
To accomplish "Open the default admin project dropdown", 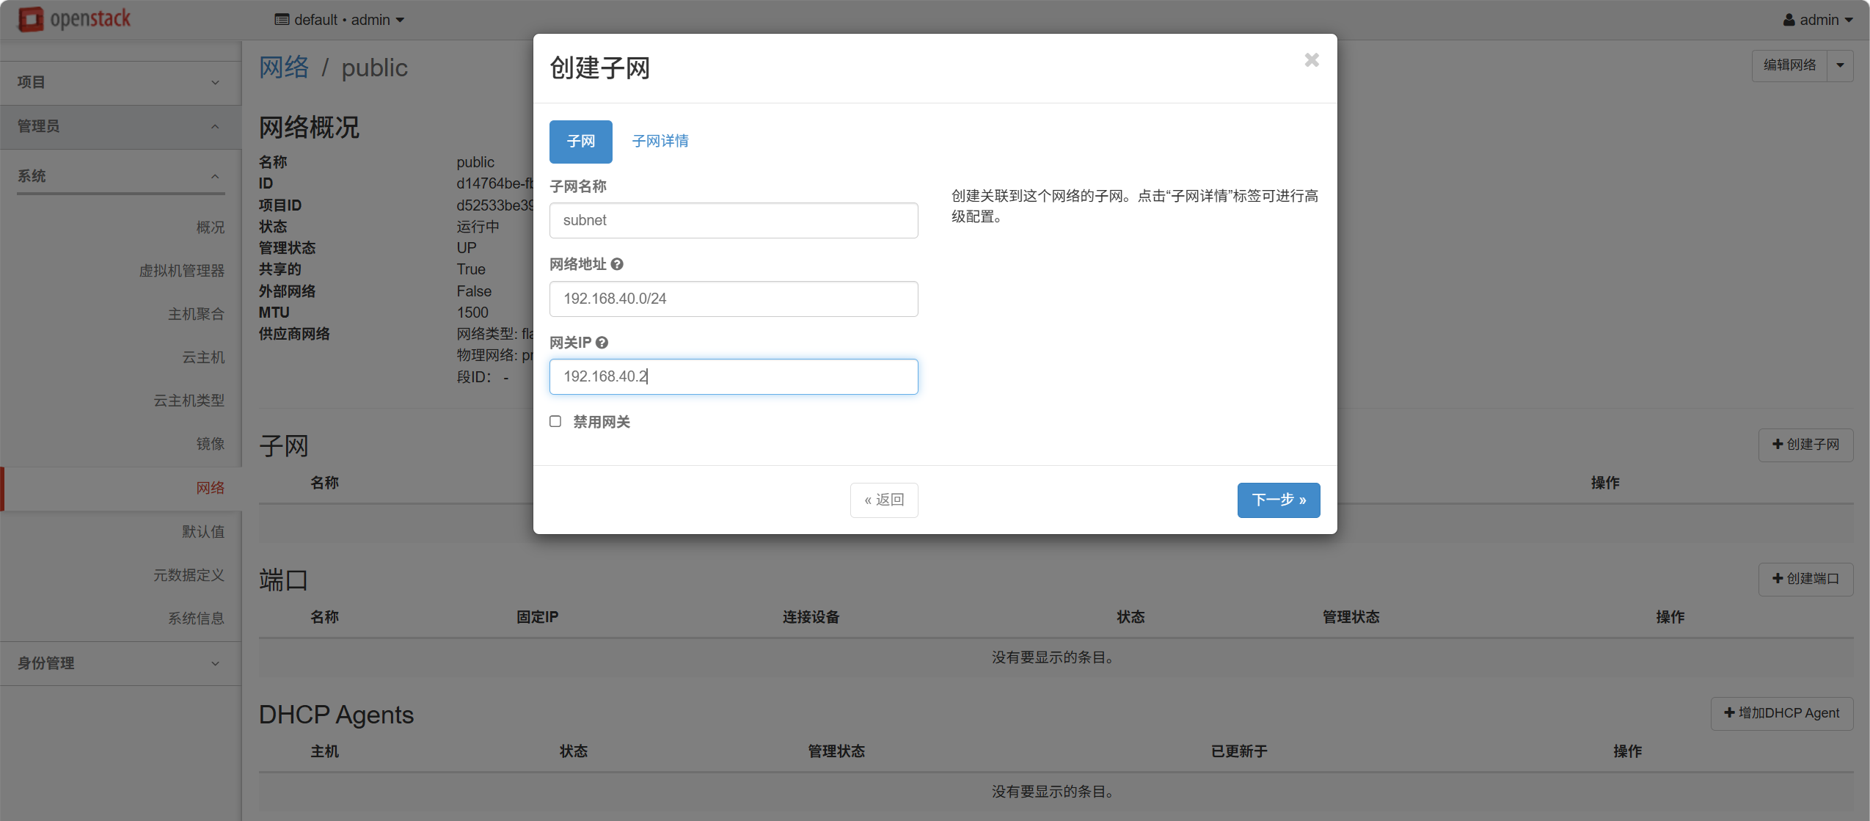I will point(340,20).
